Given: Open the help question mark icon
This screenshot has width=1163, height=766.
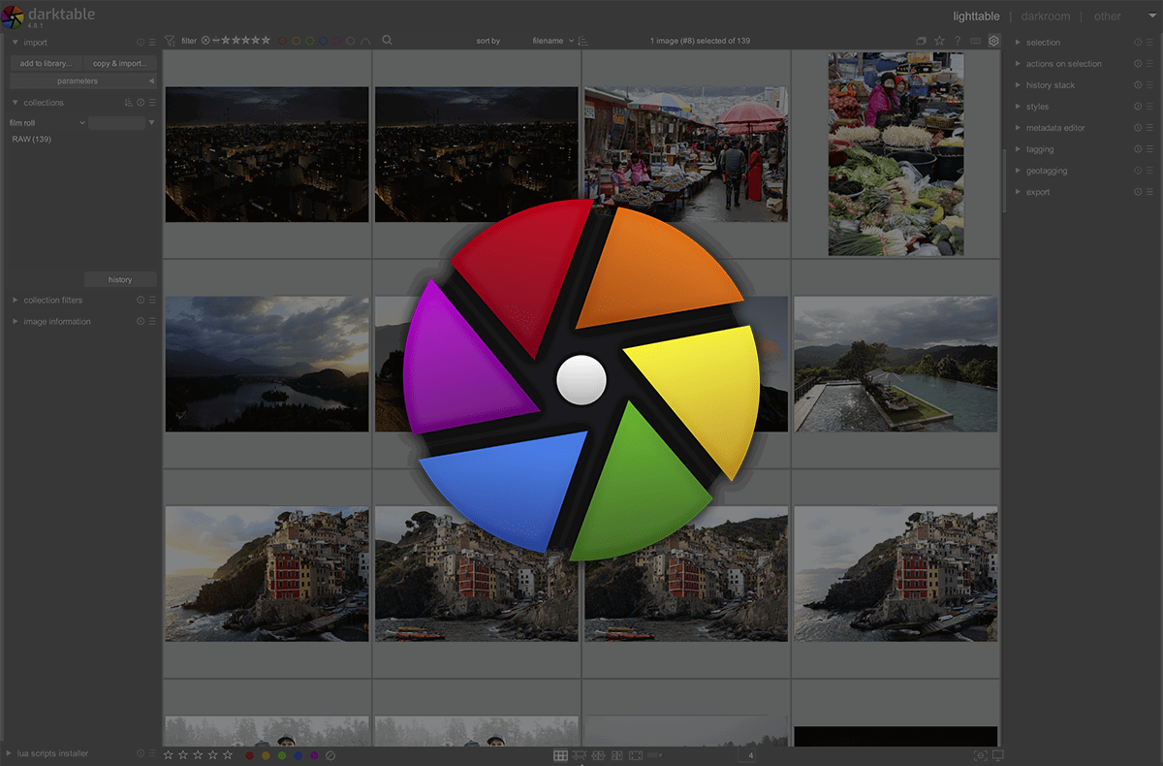Looking at the screenshot, I should click(x=958, y=41).
